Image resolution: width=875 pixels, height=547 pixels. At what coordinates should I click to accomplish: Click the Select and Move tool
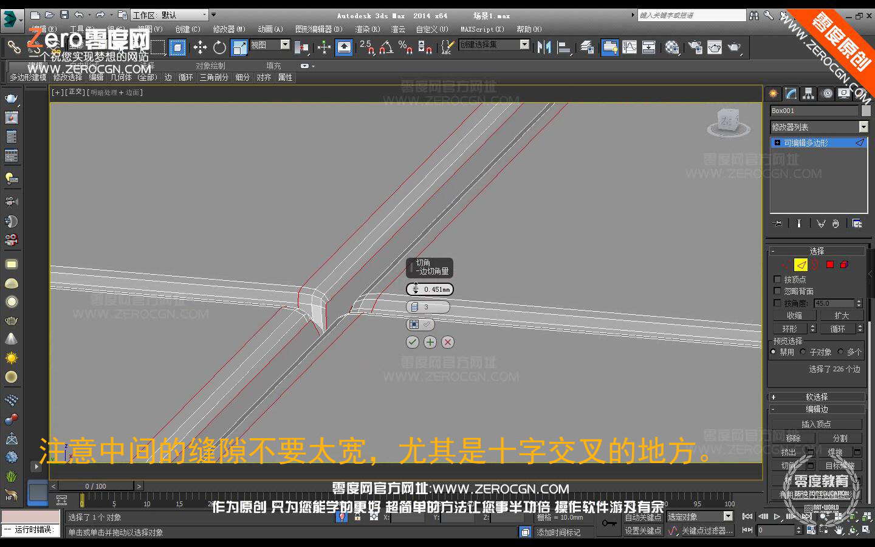[200, 47]
